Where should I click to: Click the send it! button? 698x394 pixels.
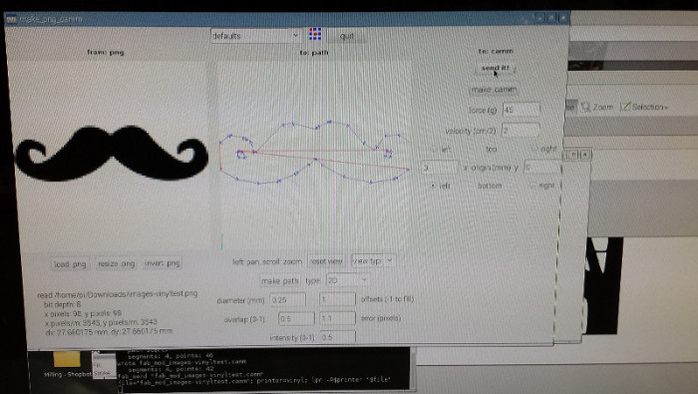click(495, 68)
